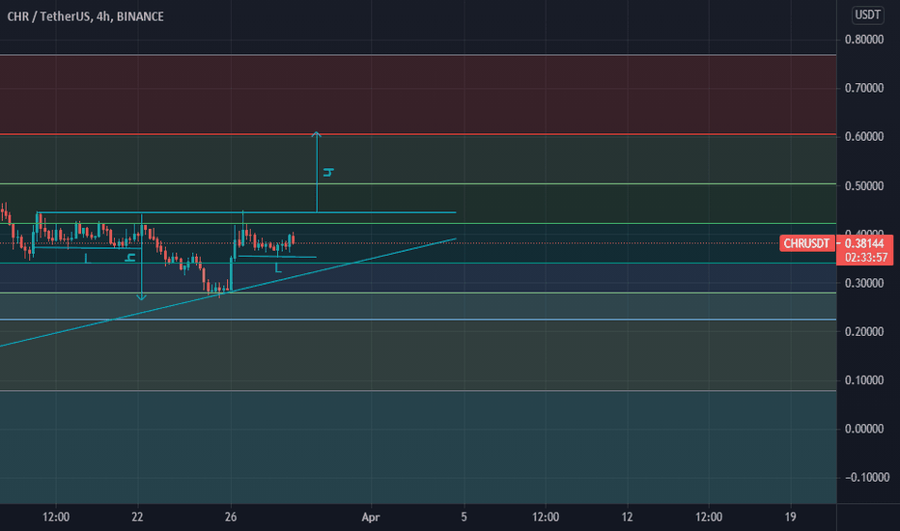Image resolution: width=900 pixels, height=531 pixels.
Task: Click the red horizontal line at 0.60000
Action: [418, 134]
